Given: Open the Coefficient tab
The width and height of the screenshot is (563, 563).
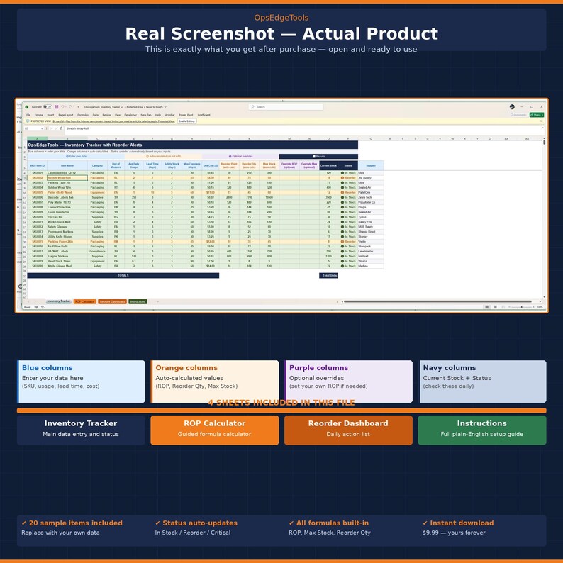Looking at the screenshot, I should [x=204, y=115].
